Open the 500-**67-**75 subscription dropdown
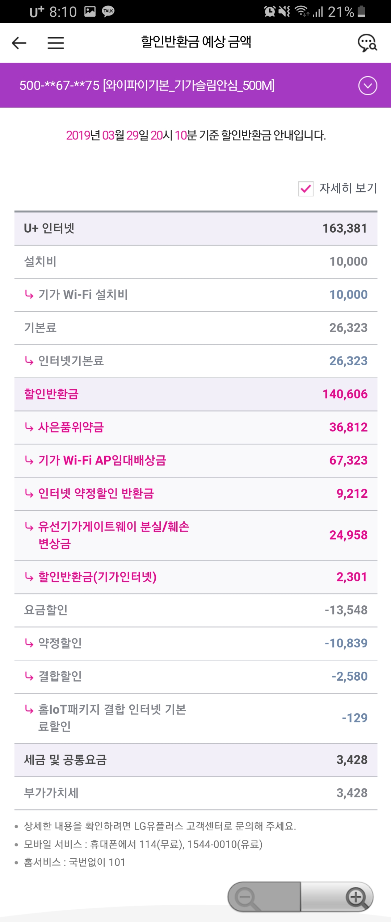 tap(147, 86)
